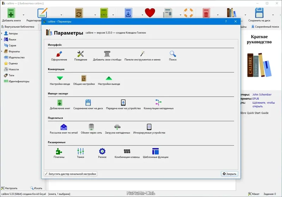Image resolution: width=282 pixels, height=197 pixels.
Task: Open Сохранение книг на диск settings
Action: (x=88, y=104)
